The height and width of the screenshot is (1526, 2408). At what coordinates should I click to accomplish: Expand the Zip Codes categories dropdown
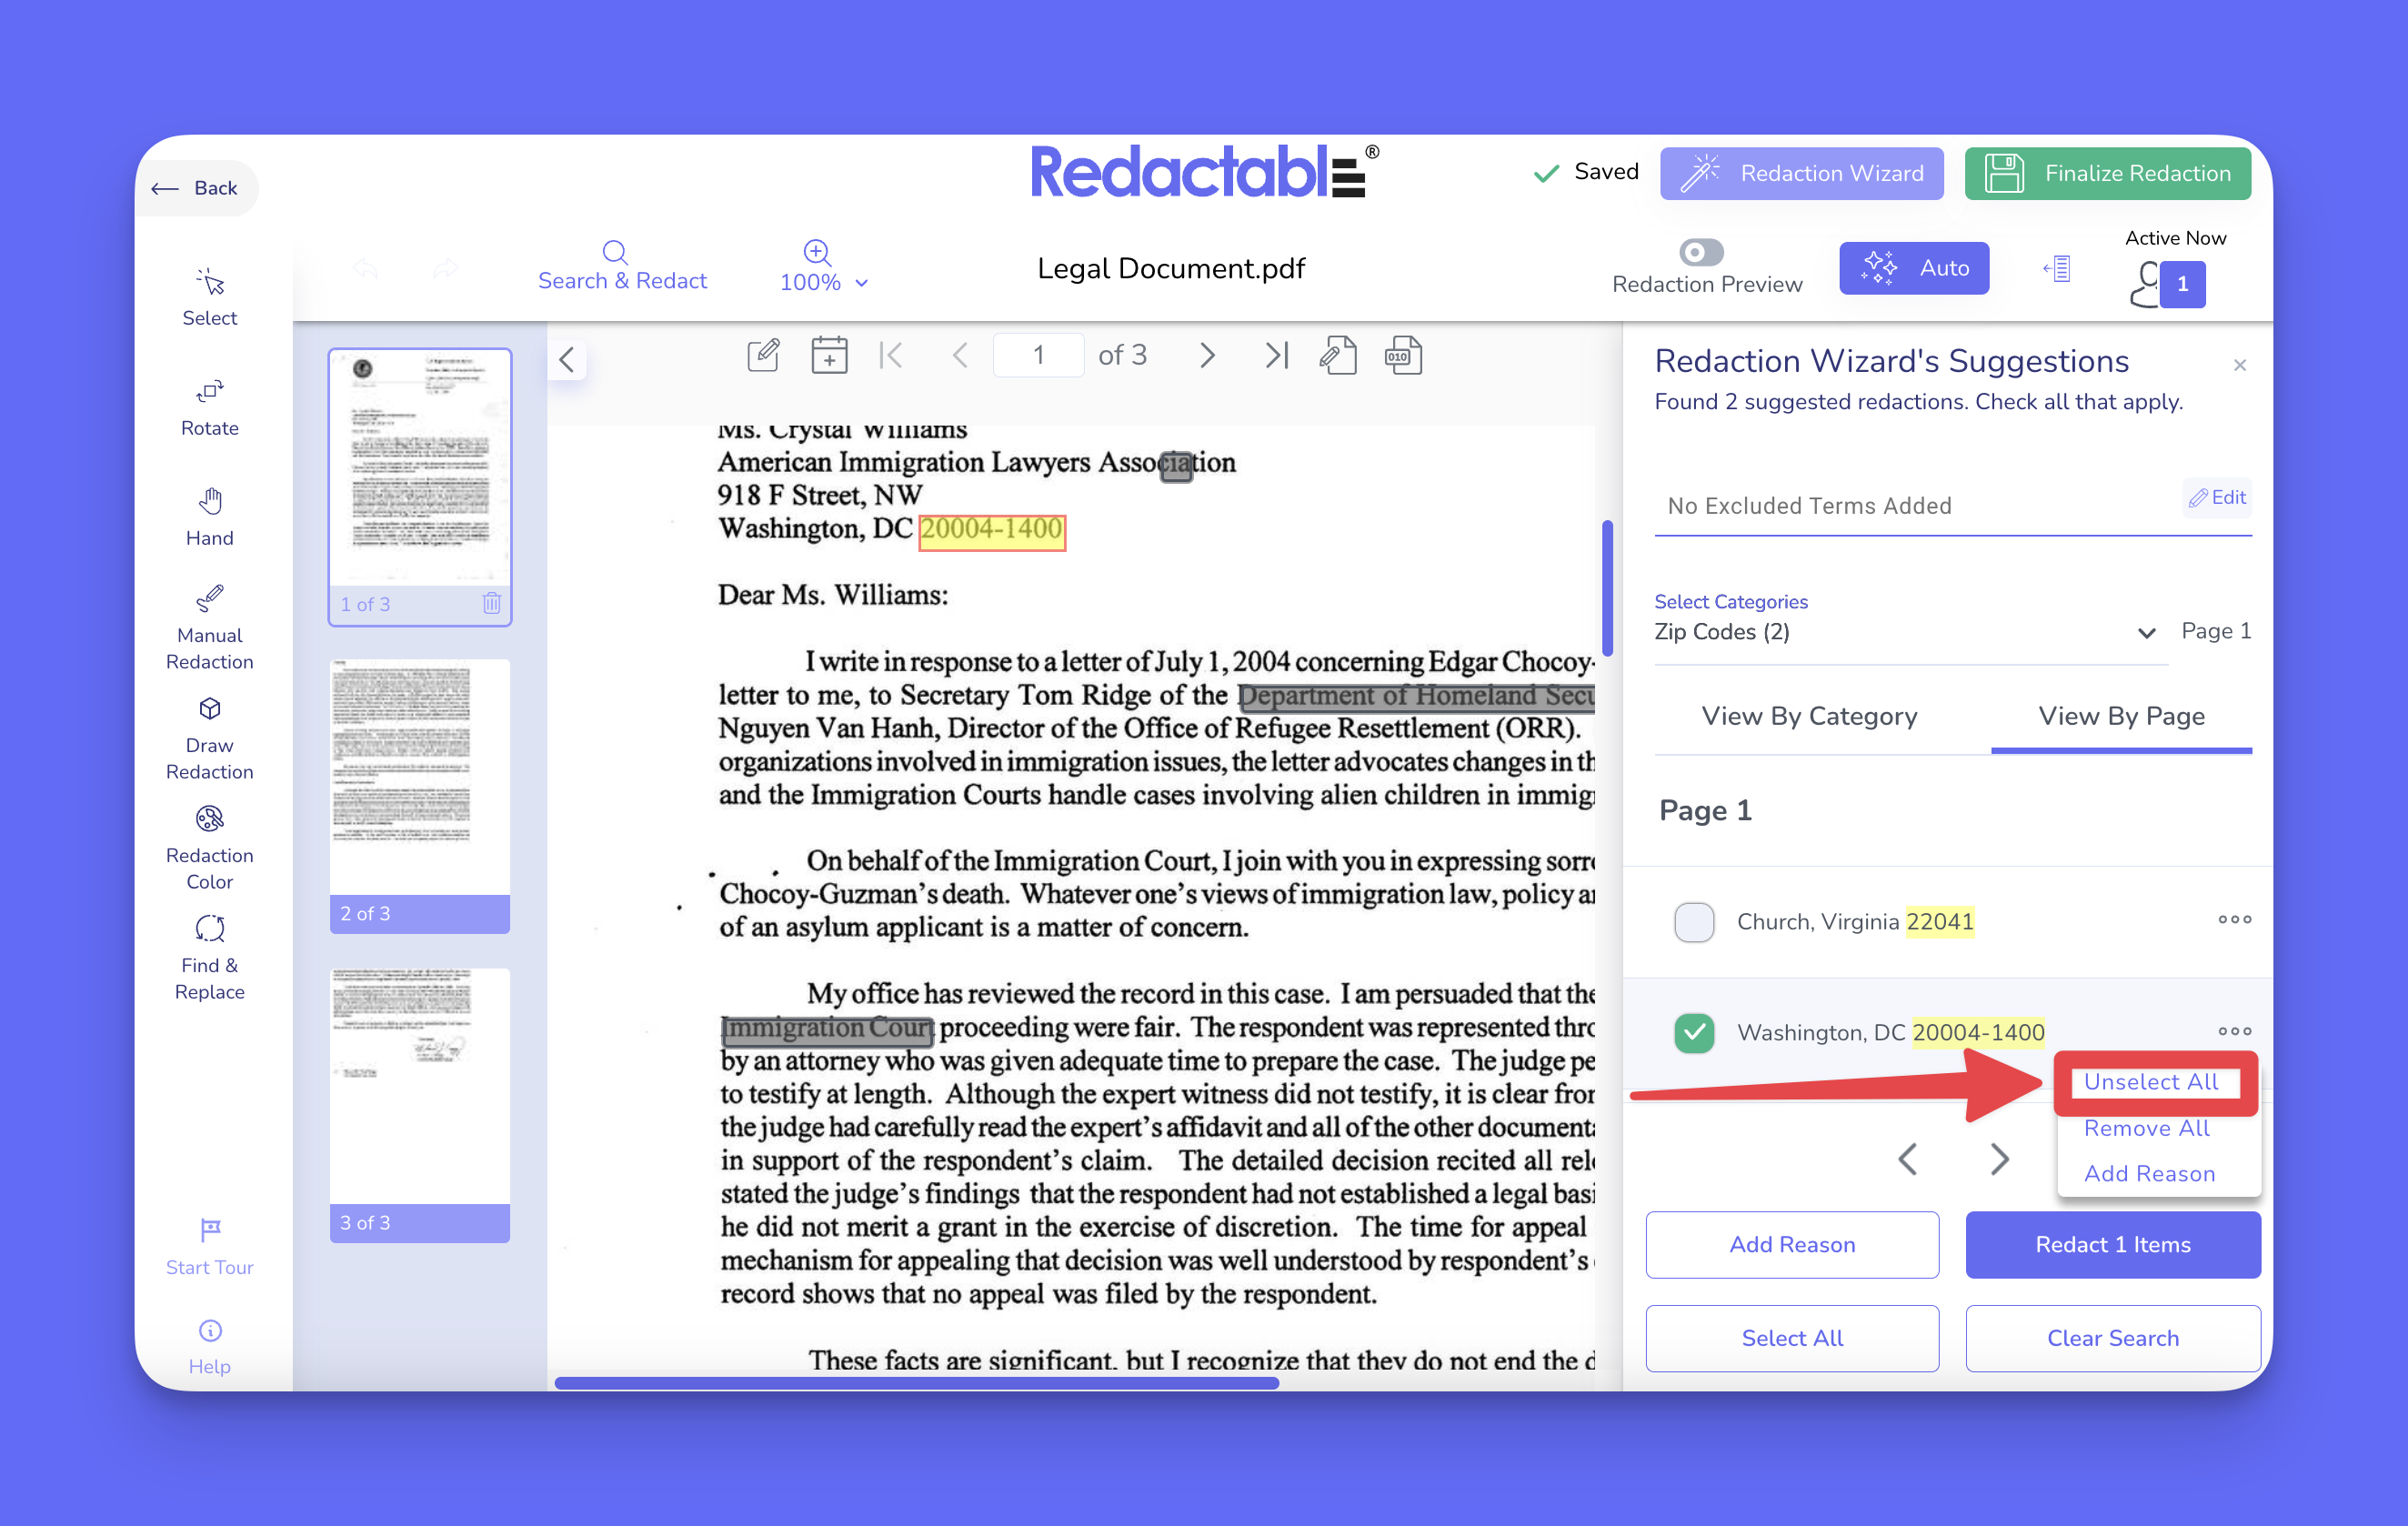[2145, 632]
